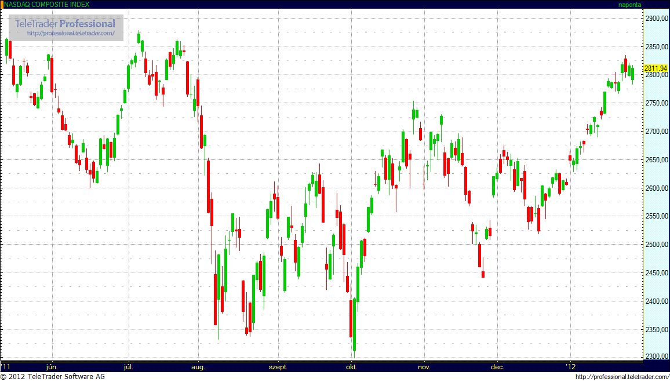Click the 2850,00 price axis label

tap(657, 46)
